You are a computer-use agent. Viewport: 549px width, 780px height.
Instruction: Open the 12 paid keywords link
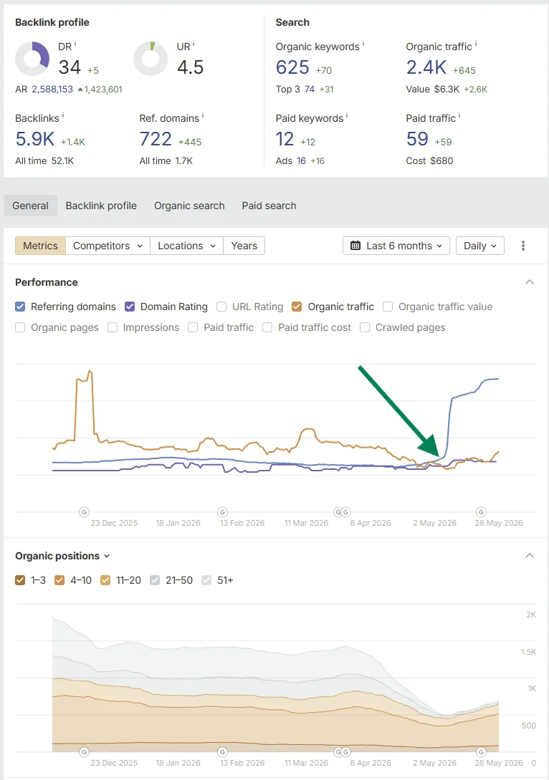coord(285,139)
